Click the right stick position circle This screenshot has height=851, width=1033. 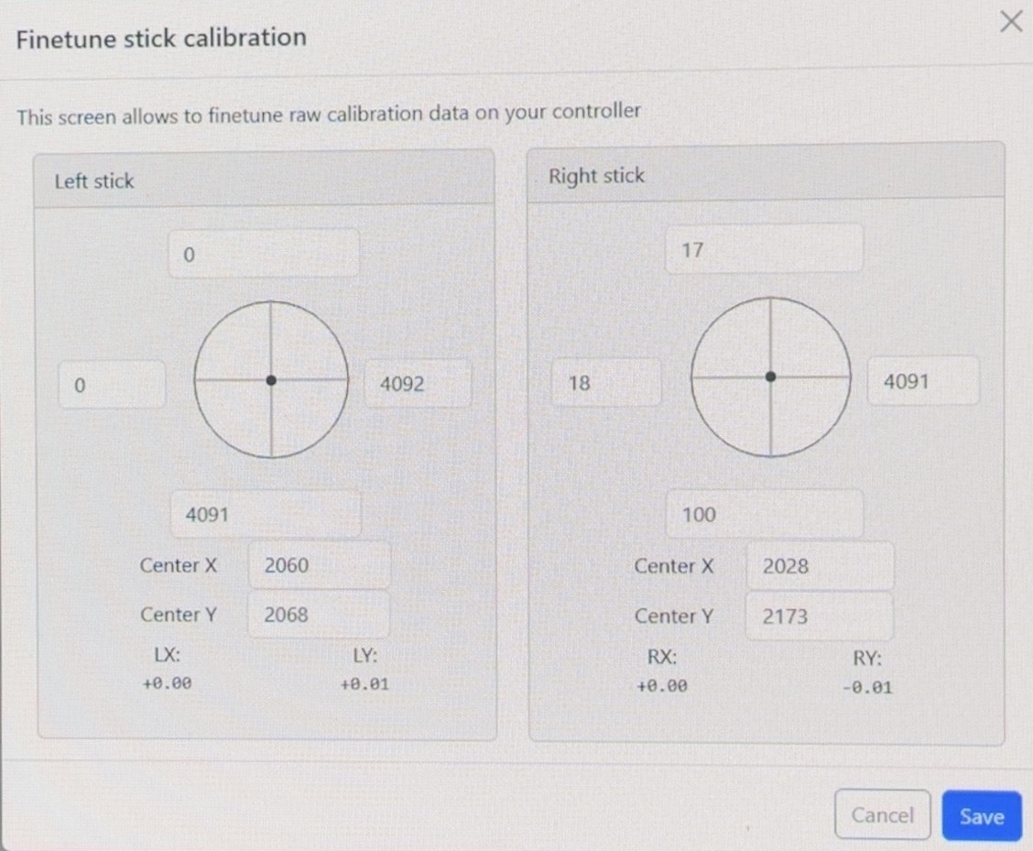(x=771, y=377)
